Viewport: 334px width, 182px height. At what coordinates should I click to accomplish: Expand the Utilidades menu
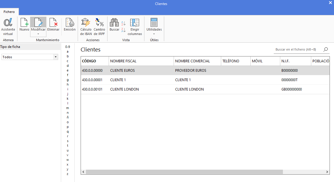tap(154, 27)
